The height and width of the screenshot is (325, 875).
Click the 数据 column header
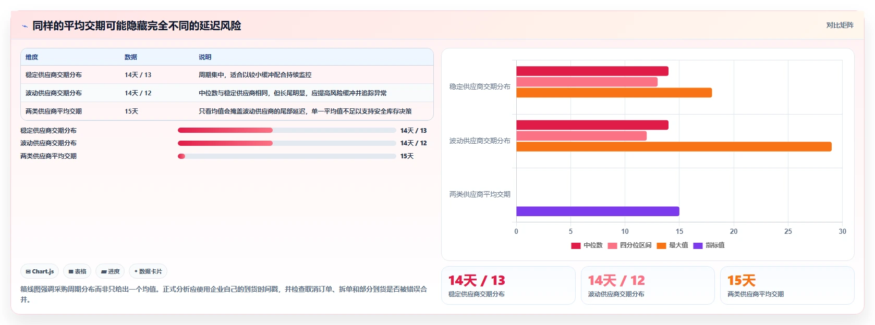tap(131, 57)
